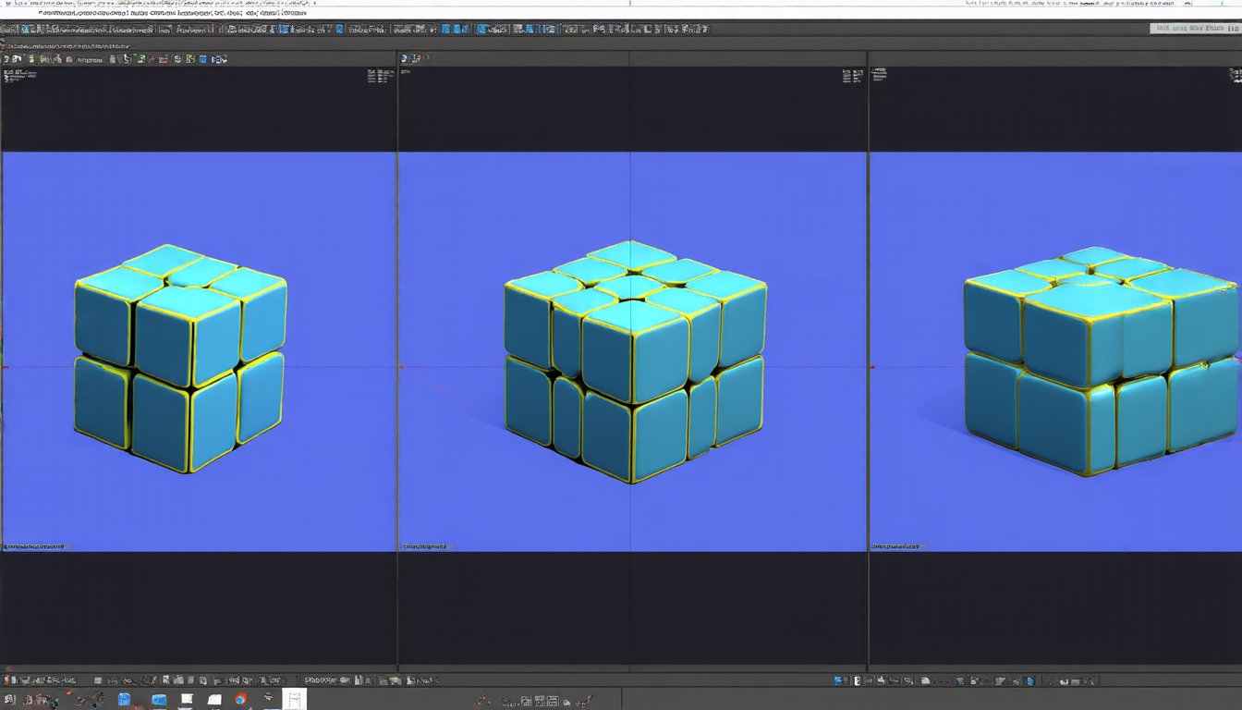The image size is (1242, 710).
Task: Click the first icon at the taskbar's far left
Action: (9, 700)
